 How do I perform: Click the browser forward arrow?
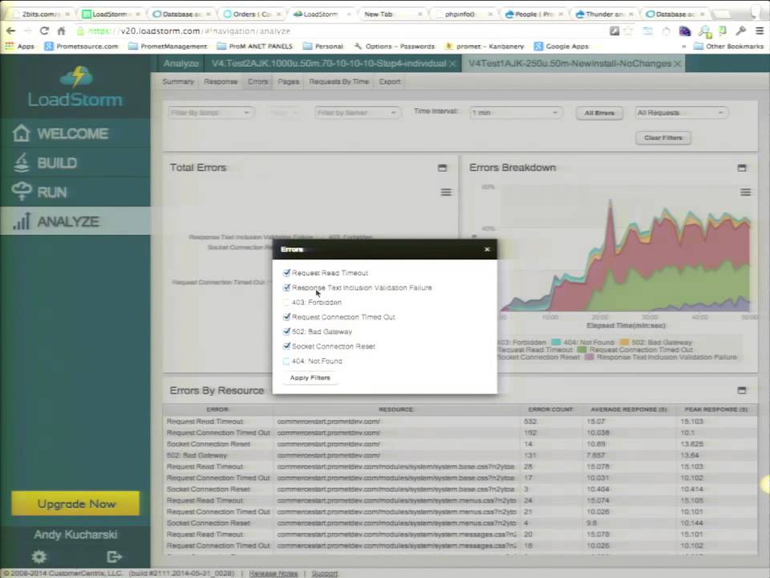click(27, 31)
